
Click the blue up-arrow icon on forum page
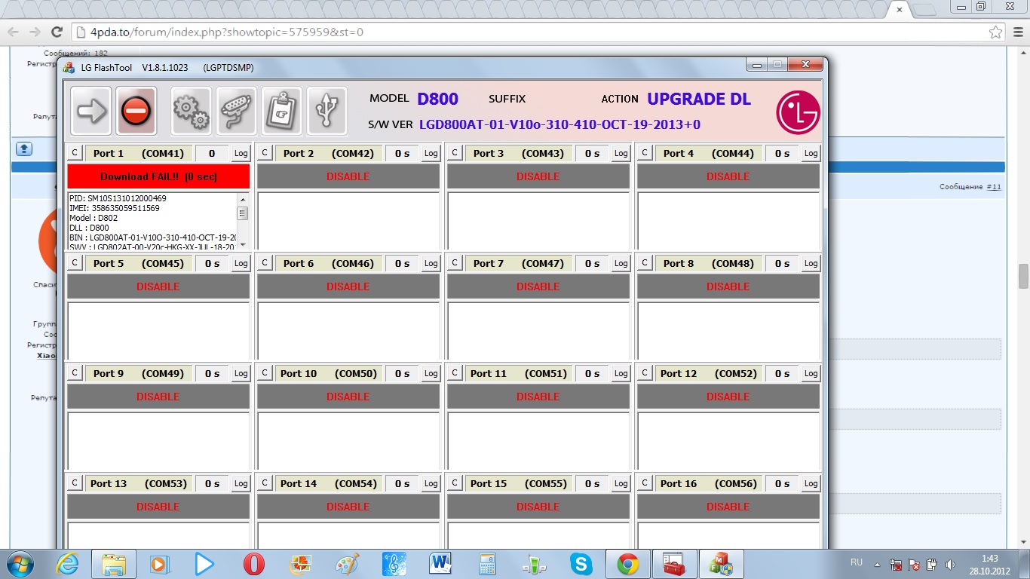[x=23, y=149]
